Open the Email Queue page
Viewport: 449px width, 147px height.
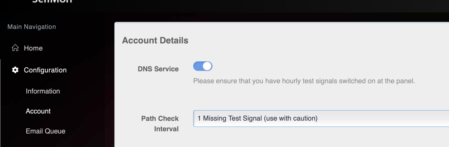45,131
